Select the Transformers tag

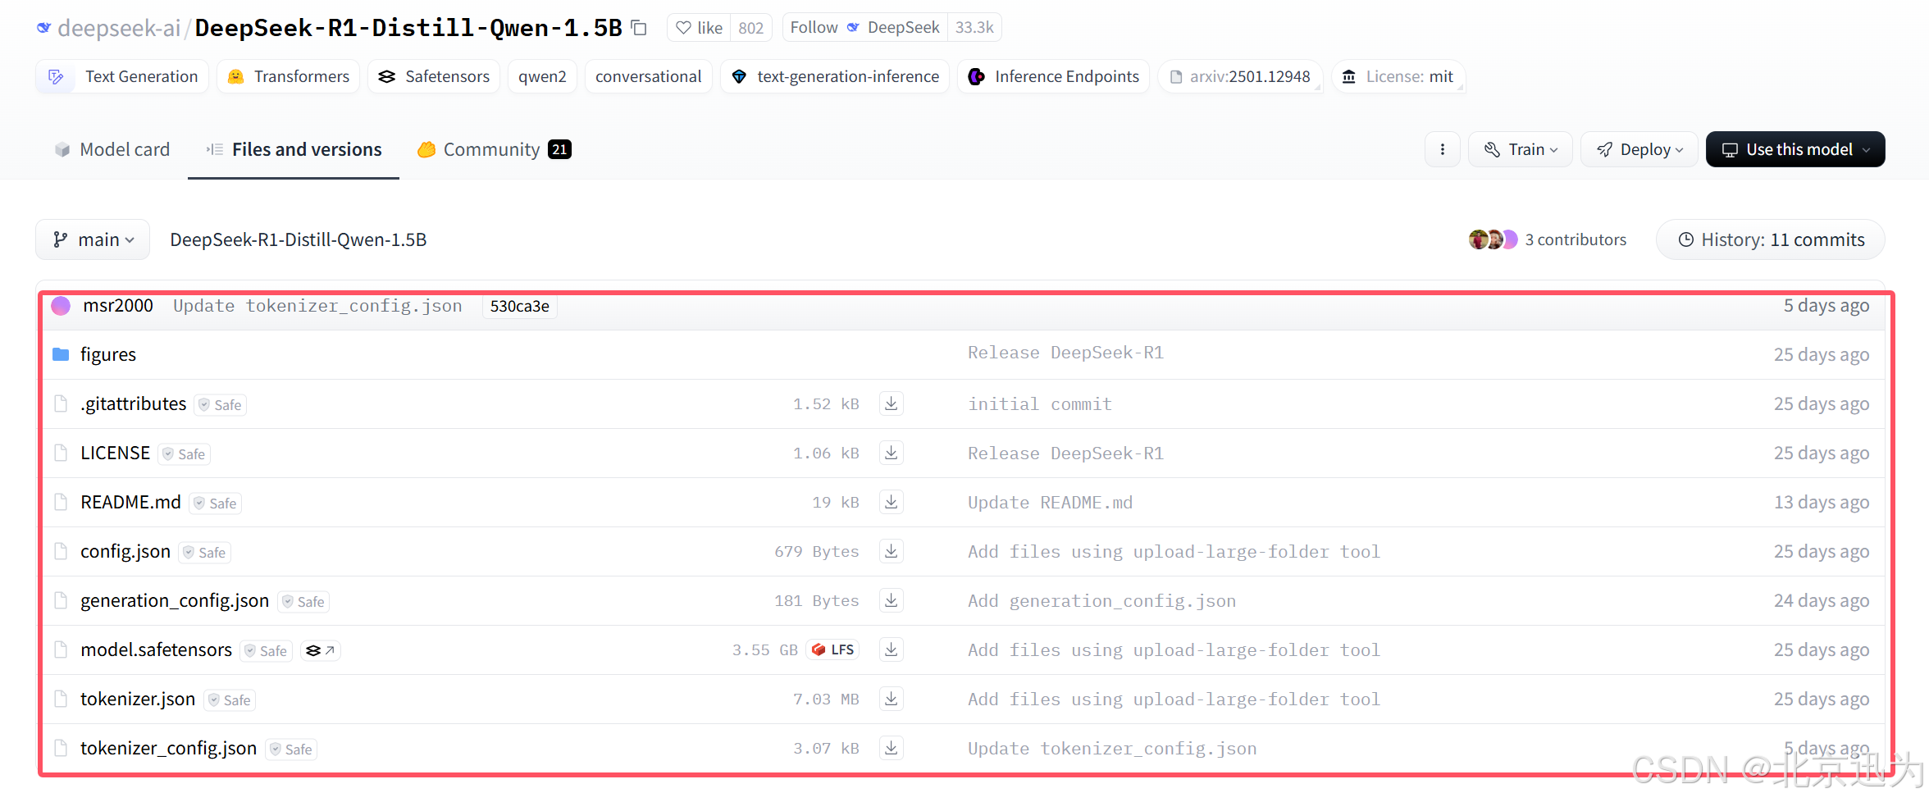(x=288, y=76)
